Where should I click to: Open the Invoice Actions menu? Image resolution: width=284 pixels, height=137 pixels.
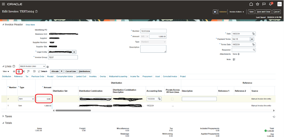pyautogui.click(x=237, y=12)
